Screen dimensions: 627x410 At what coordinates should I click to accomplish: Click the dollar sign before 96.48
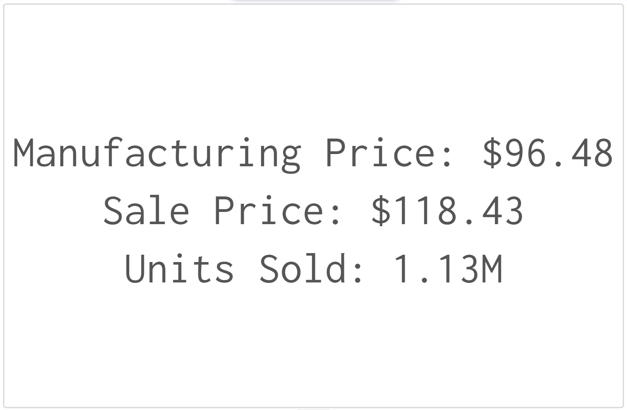coord(492,153)
